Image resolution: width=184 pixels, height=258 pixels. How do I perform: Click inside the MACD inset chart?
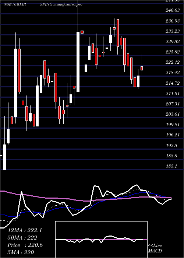101,240
